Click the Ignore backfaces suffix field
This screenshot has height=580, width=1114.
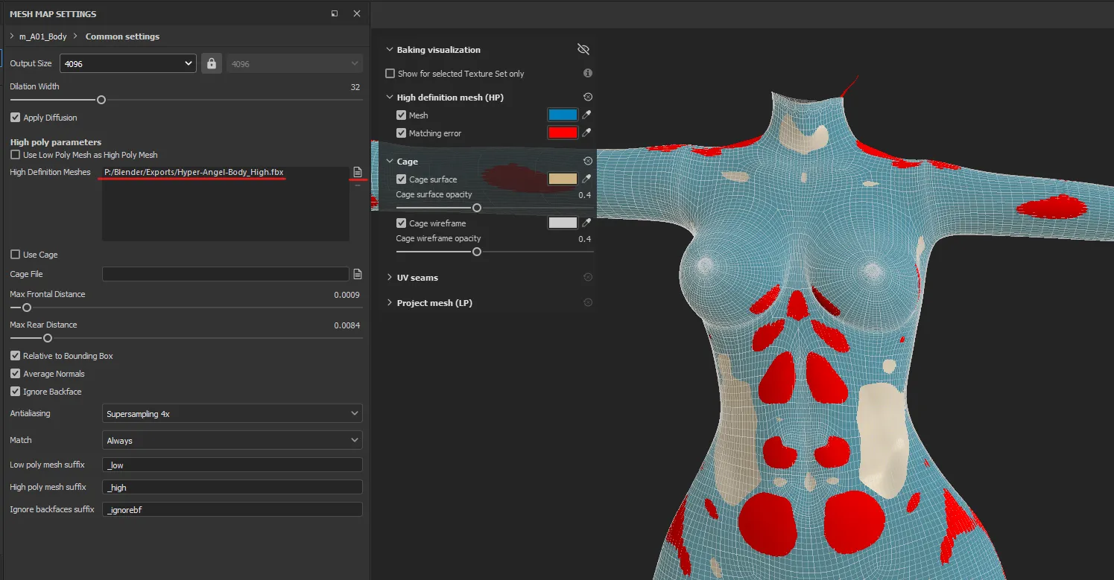tap(232, 509)
